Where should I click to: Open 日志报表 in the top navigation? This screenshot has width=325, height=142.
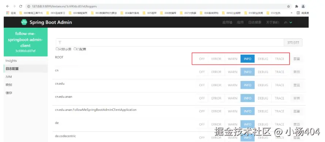tap(255, 22)
